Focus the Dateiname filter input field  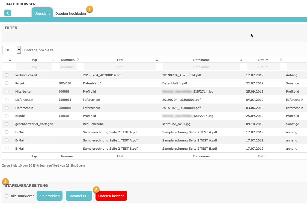201,67
